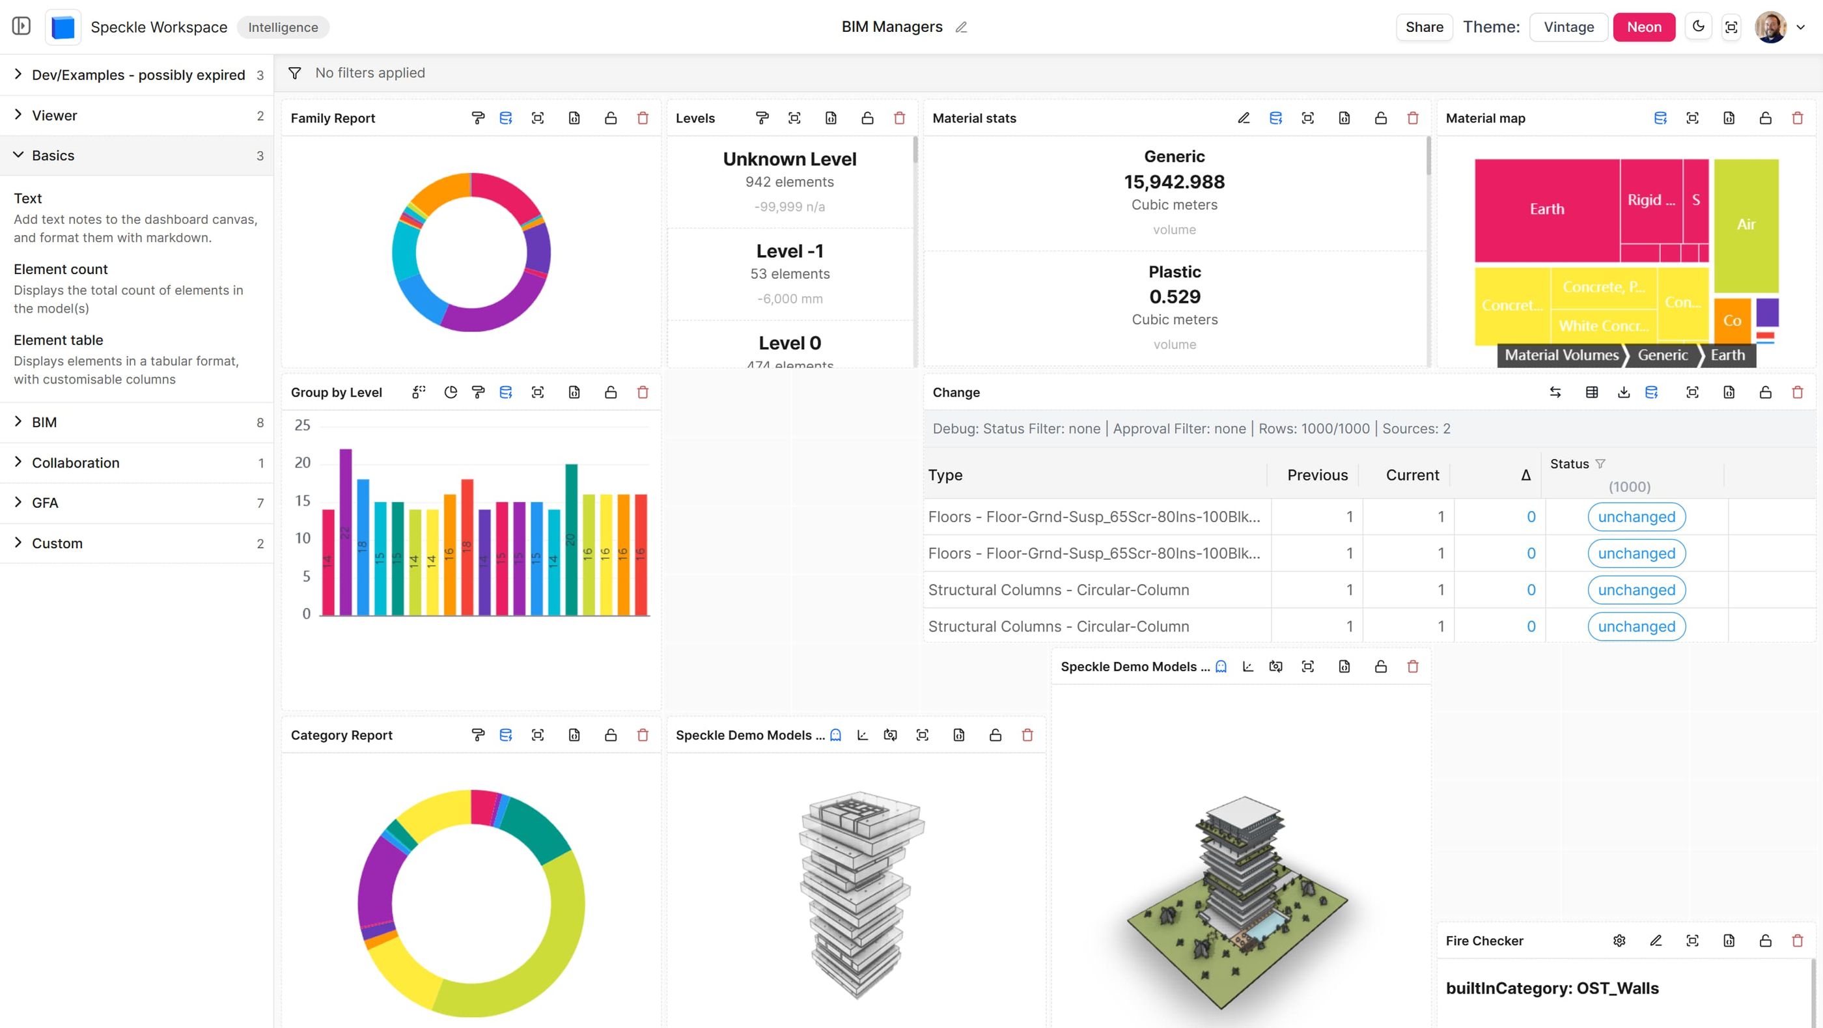
Task: Delete the Material map widget
Action: click(x=1798, y=118)
